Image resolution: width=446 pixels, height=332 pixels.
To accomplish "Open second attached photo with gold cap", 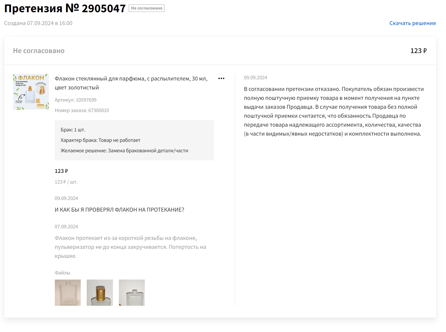I will pos(100,292).
